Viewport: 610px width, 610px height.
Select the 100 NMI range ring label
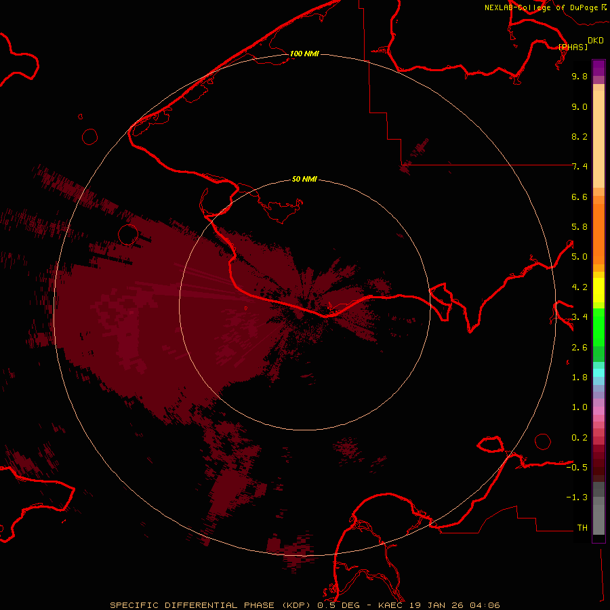[304, 54]
